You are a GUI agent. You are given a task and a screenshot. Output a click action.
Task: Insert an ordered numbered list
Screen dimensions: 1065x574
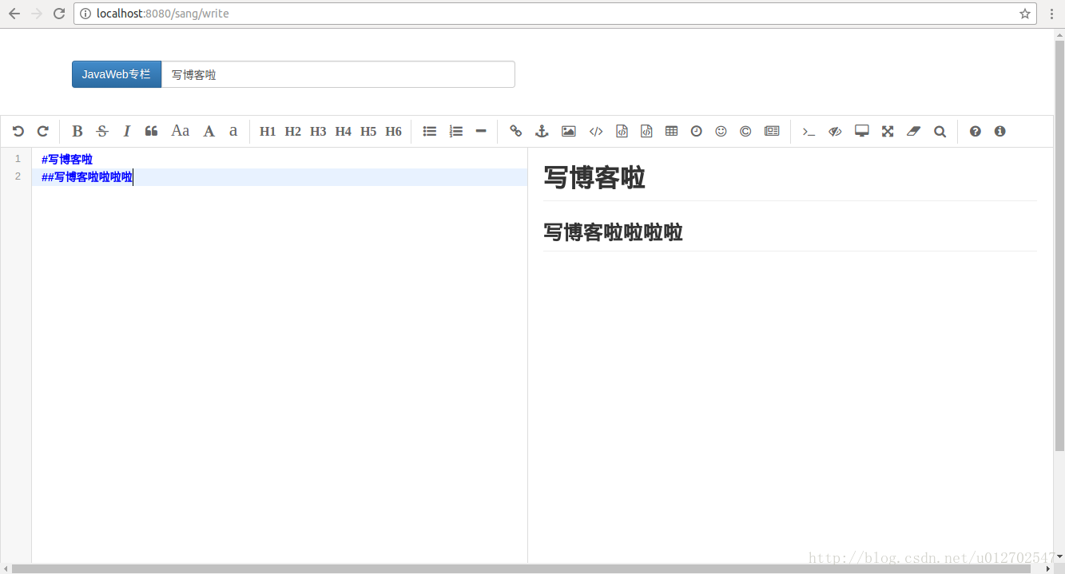(x=456, y=131)
